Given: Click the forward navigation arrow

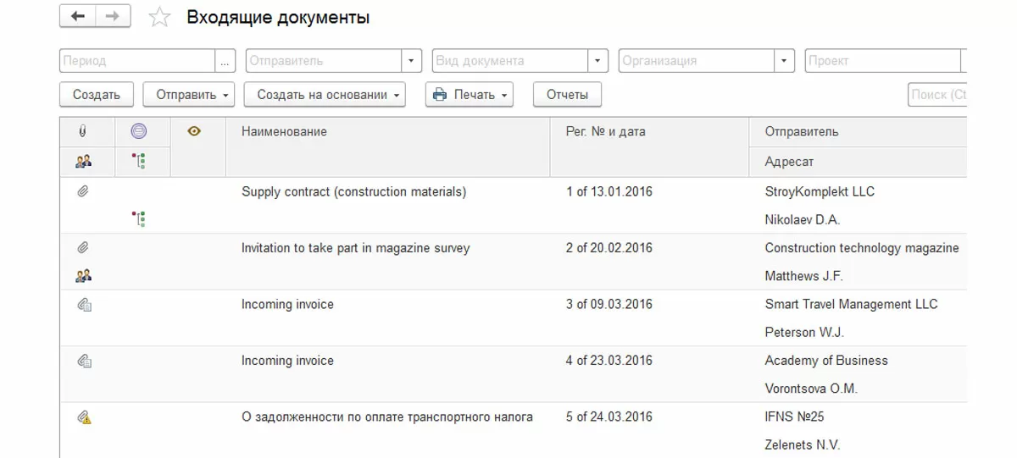Looking at the screenshot, I should tap(113, 17).
